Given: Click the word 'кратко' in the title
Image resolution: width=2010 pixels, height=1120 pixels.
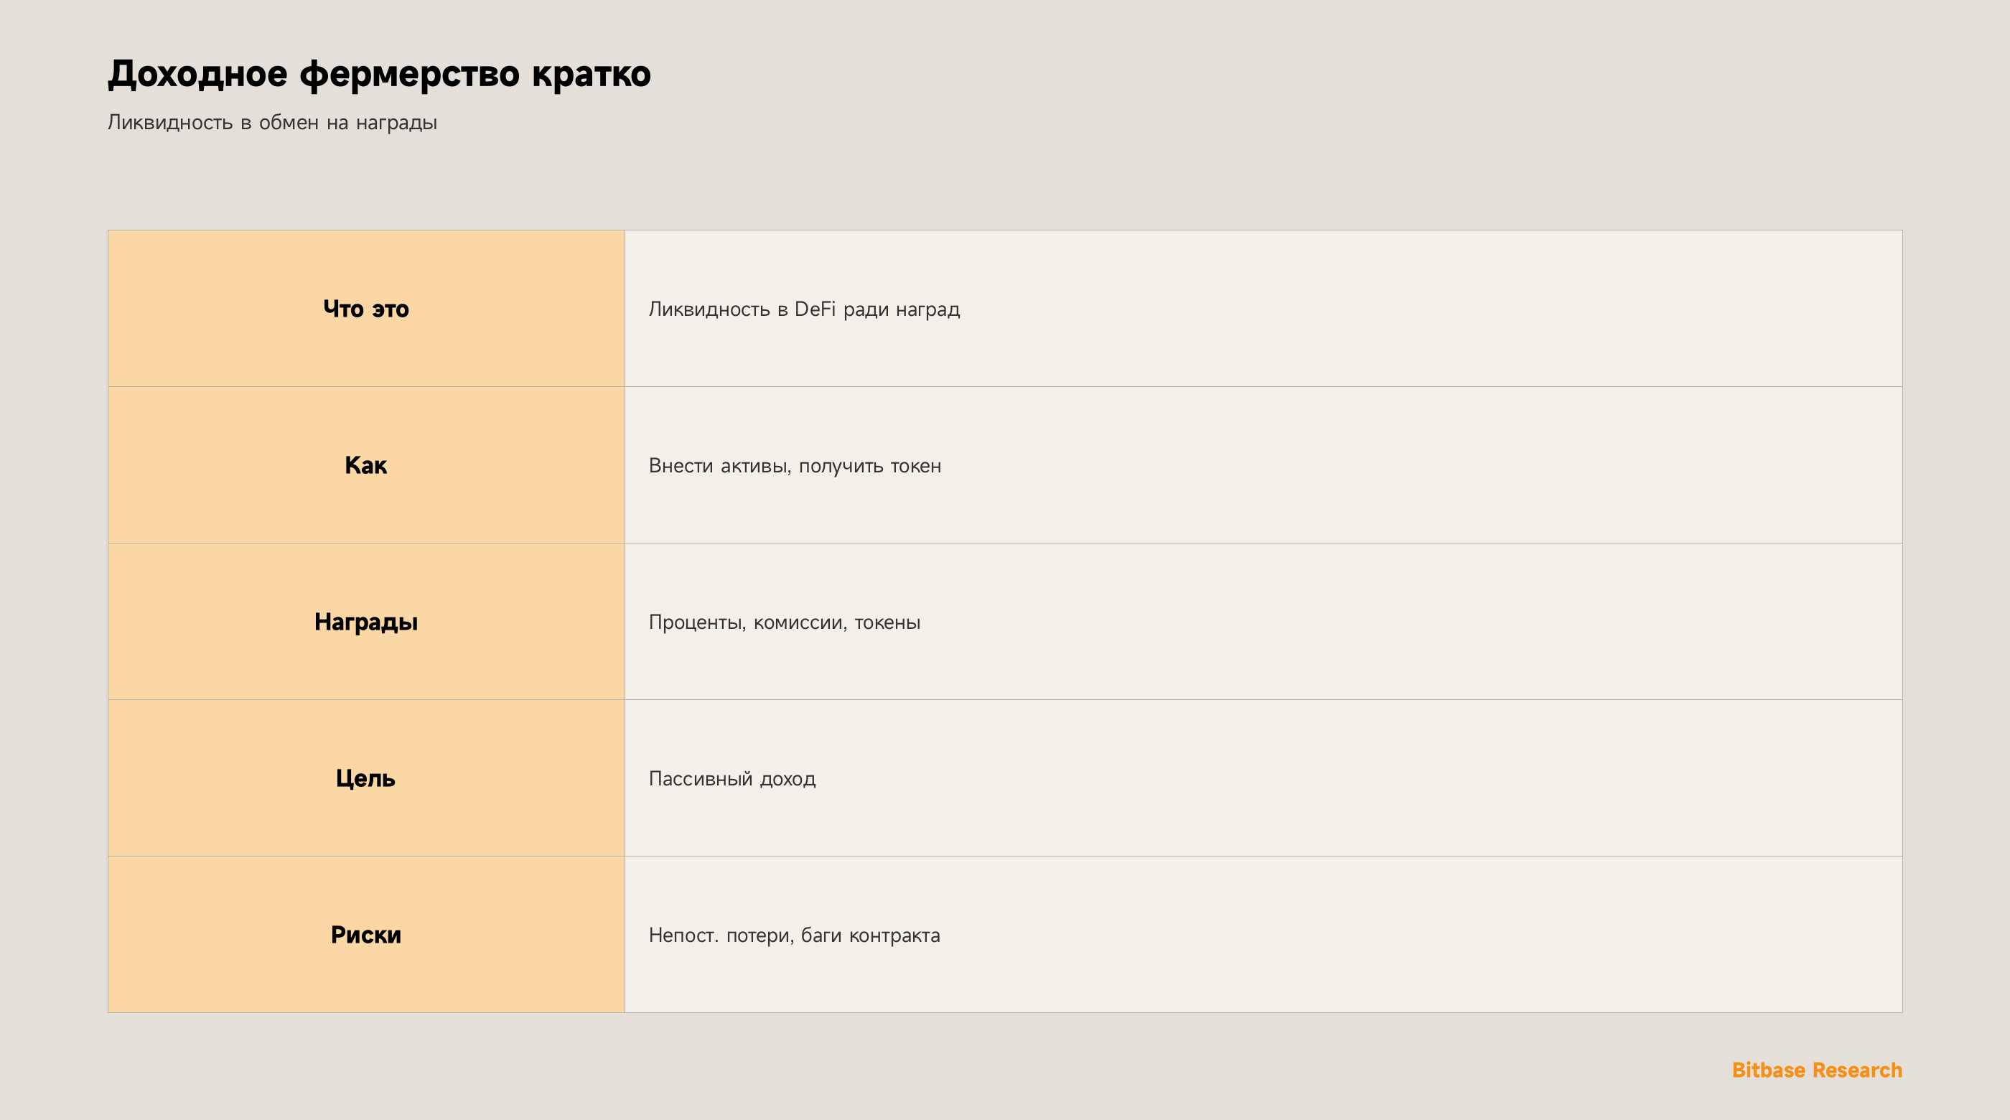Looking at the screenshot, I should tap(592, 74).
